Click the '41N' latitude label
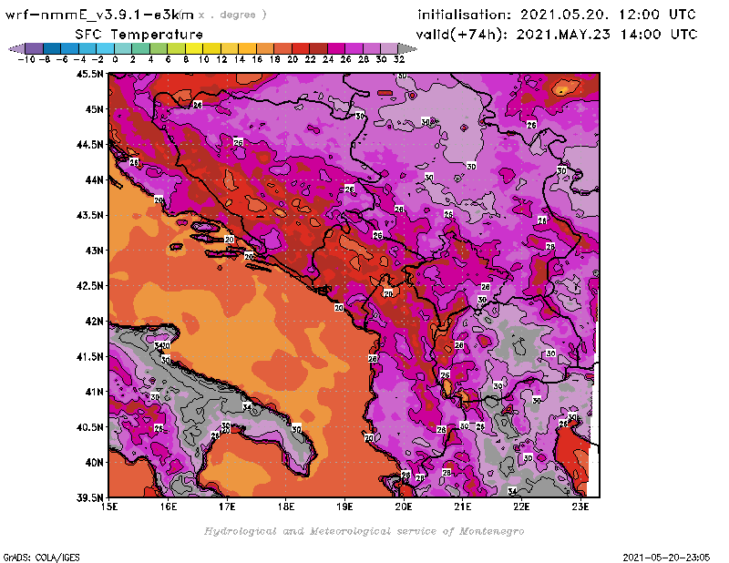Screen dimensions: 729x563 coord(94,392)
